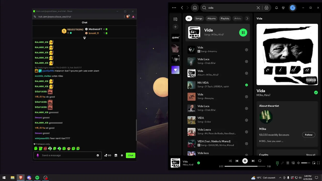322x181 pixels.
Task: Pause the top result Vida song
Action: [x=243, y=32]
